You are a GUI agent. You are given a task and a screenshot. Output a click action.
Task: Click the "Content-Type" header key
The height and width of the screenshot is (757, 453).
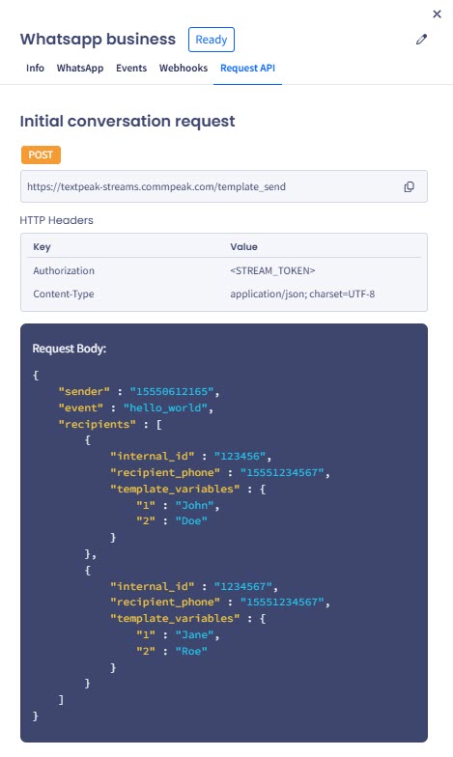[x=64, y=294]
